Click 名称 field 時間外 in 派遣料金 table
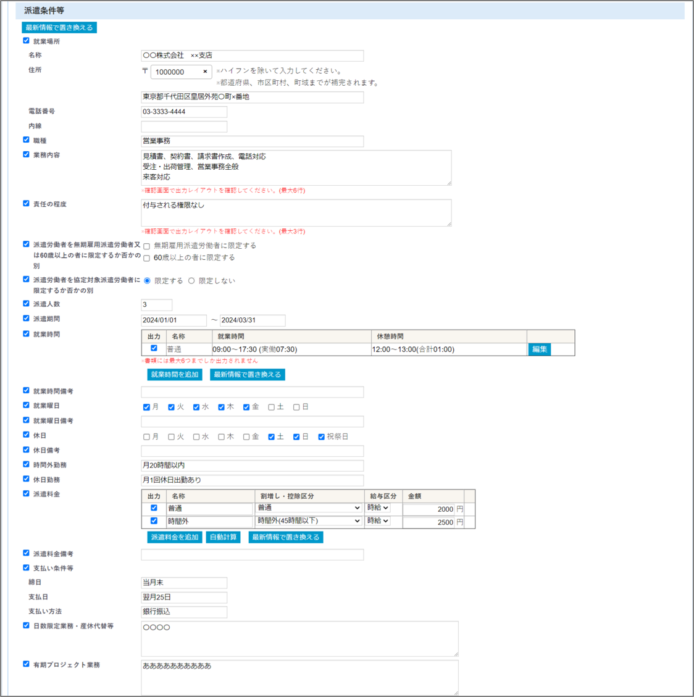This screenshot has height=697, width=694. coord(210,522)
